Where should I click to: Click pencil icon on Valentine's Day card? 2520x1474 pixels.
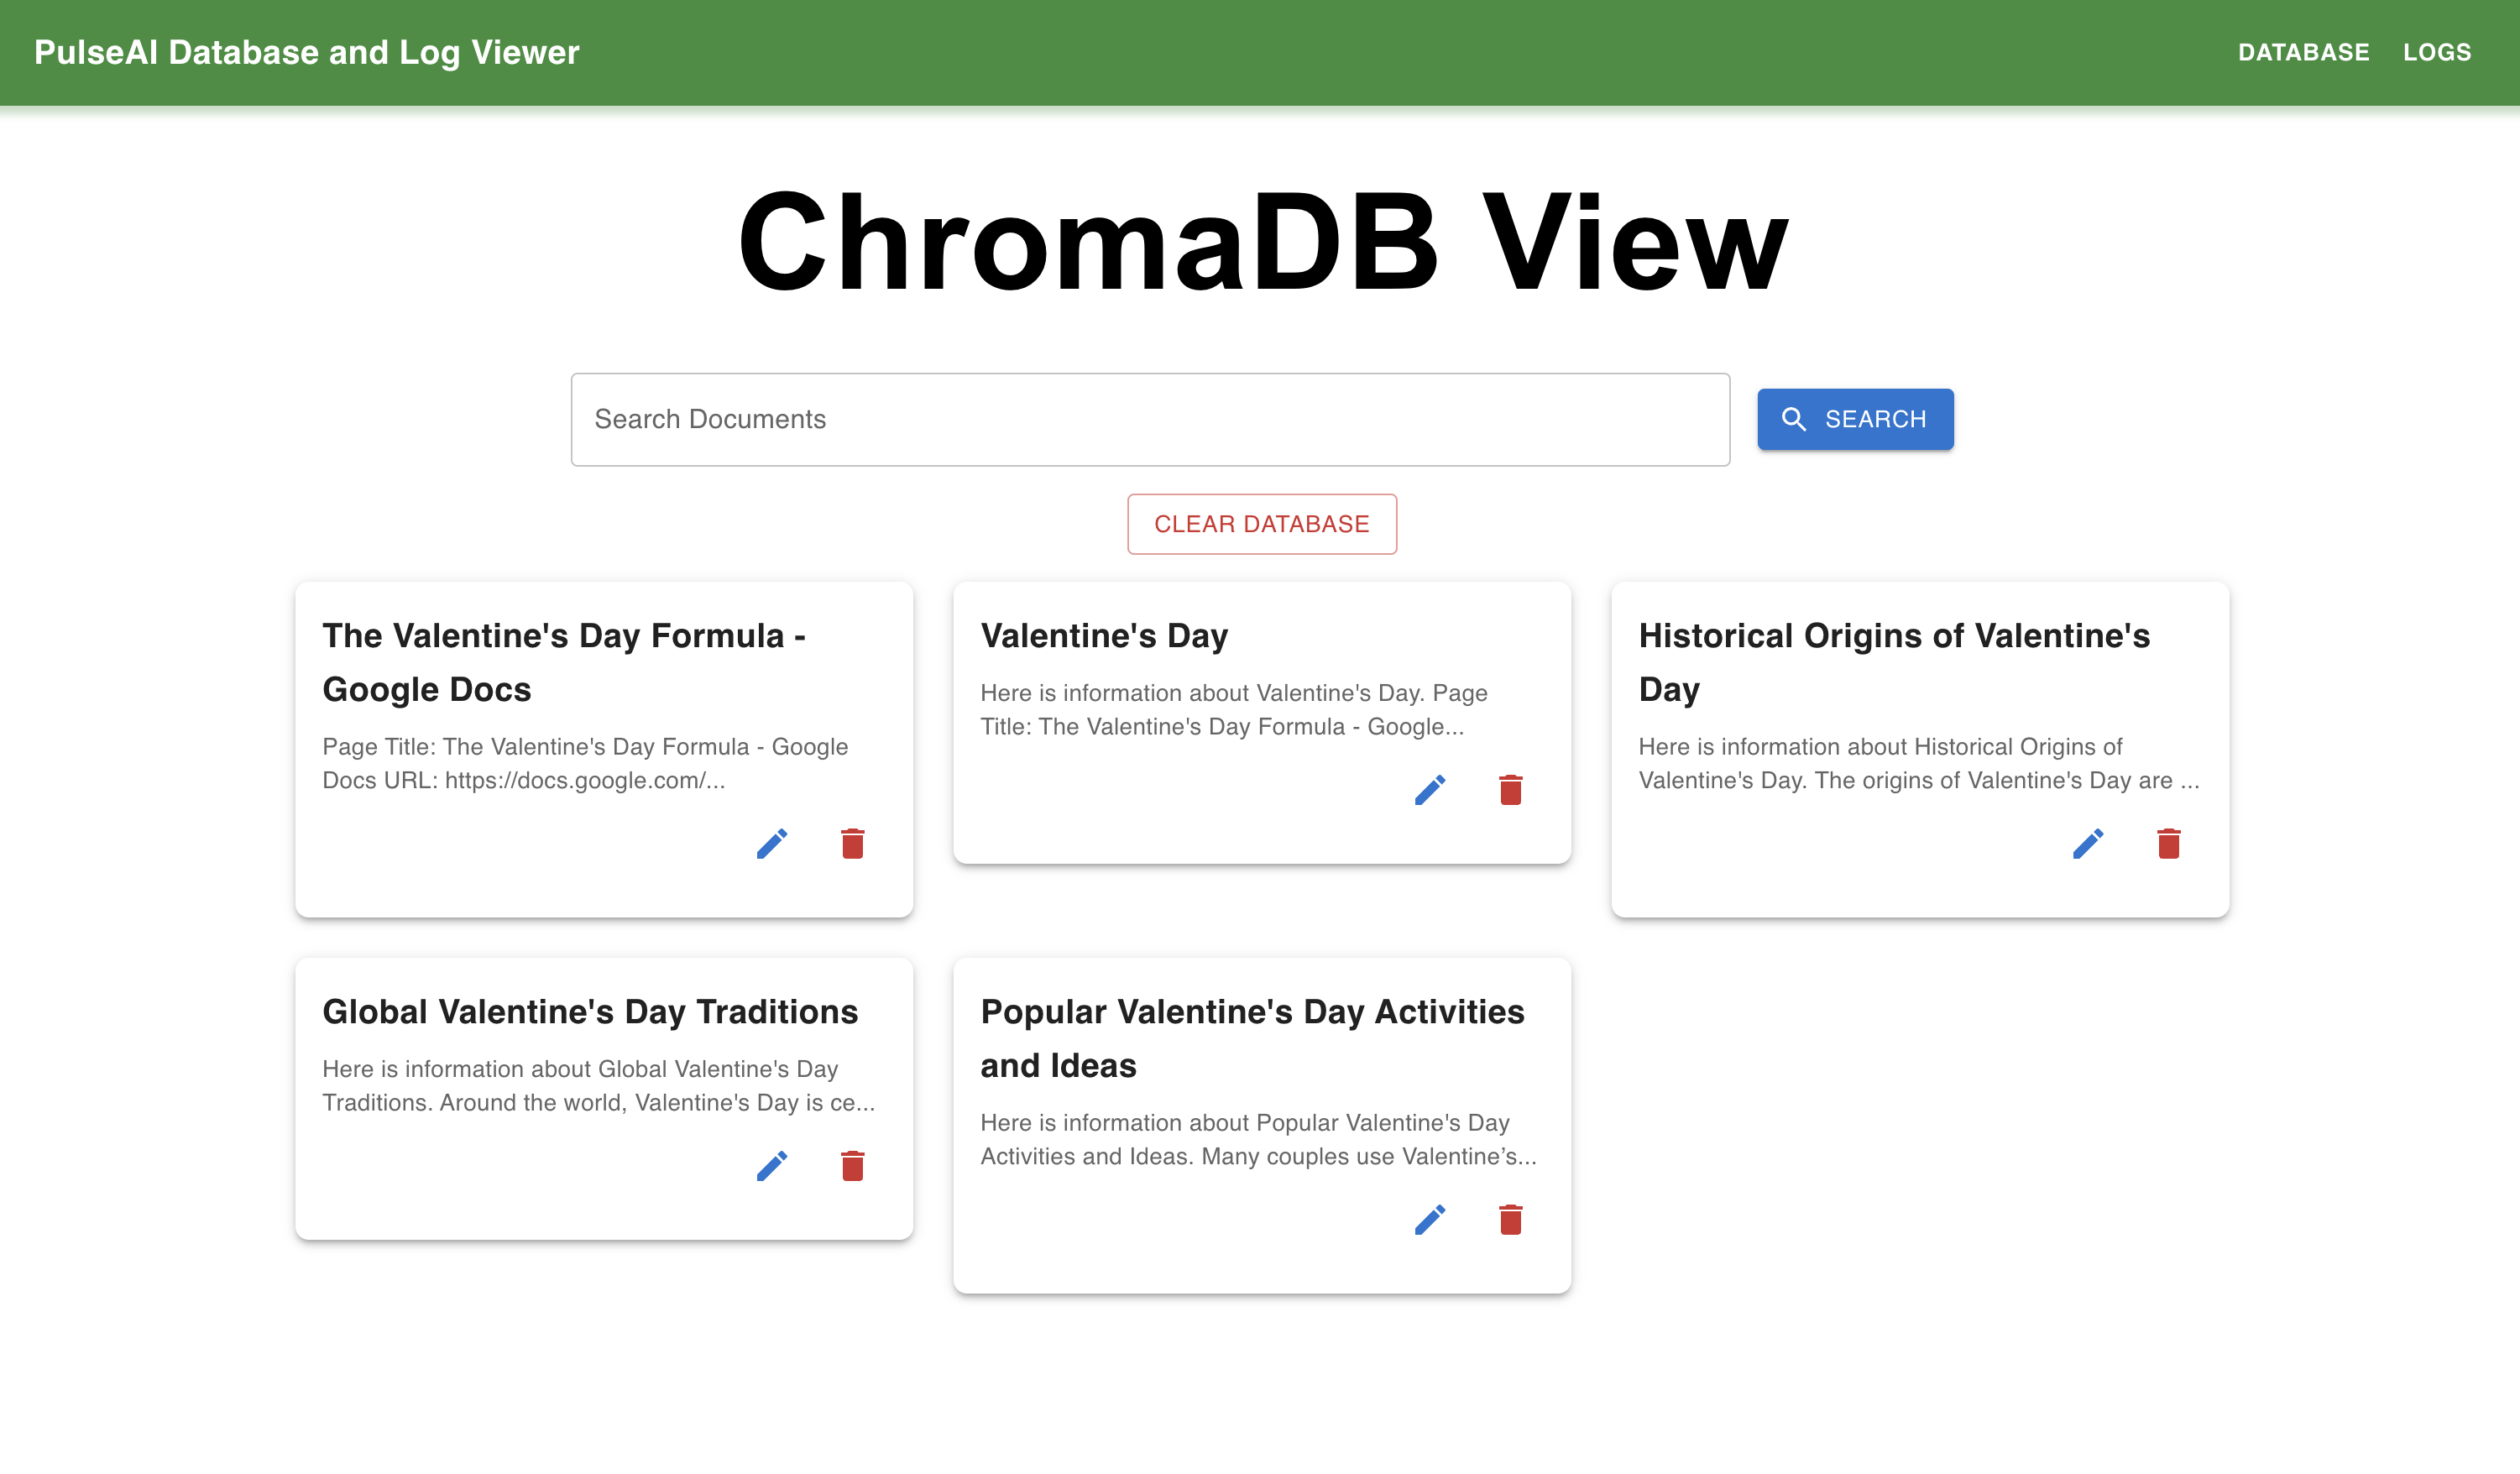point(1429,790)
